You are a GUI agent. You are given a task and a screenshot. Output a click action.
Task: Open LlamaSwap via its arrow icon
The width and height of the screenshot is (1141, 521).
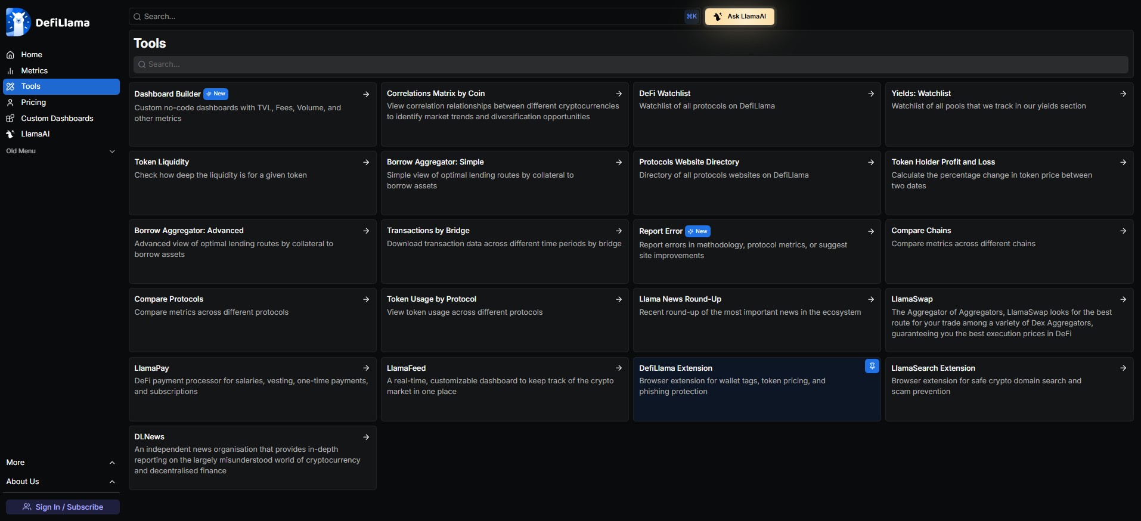1123,299
